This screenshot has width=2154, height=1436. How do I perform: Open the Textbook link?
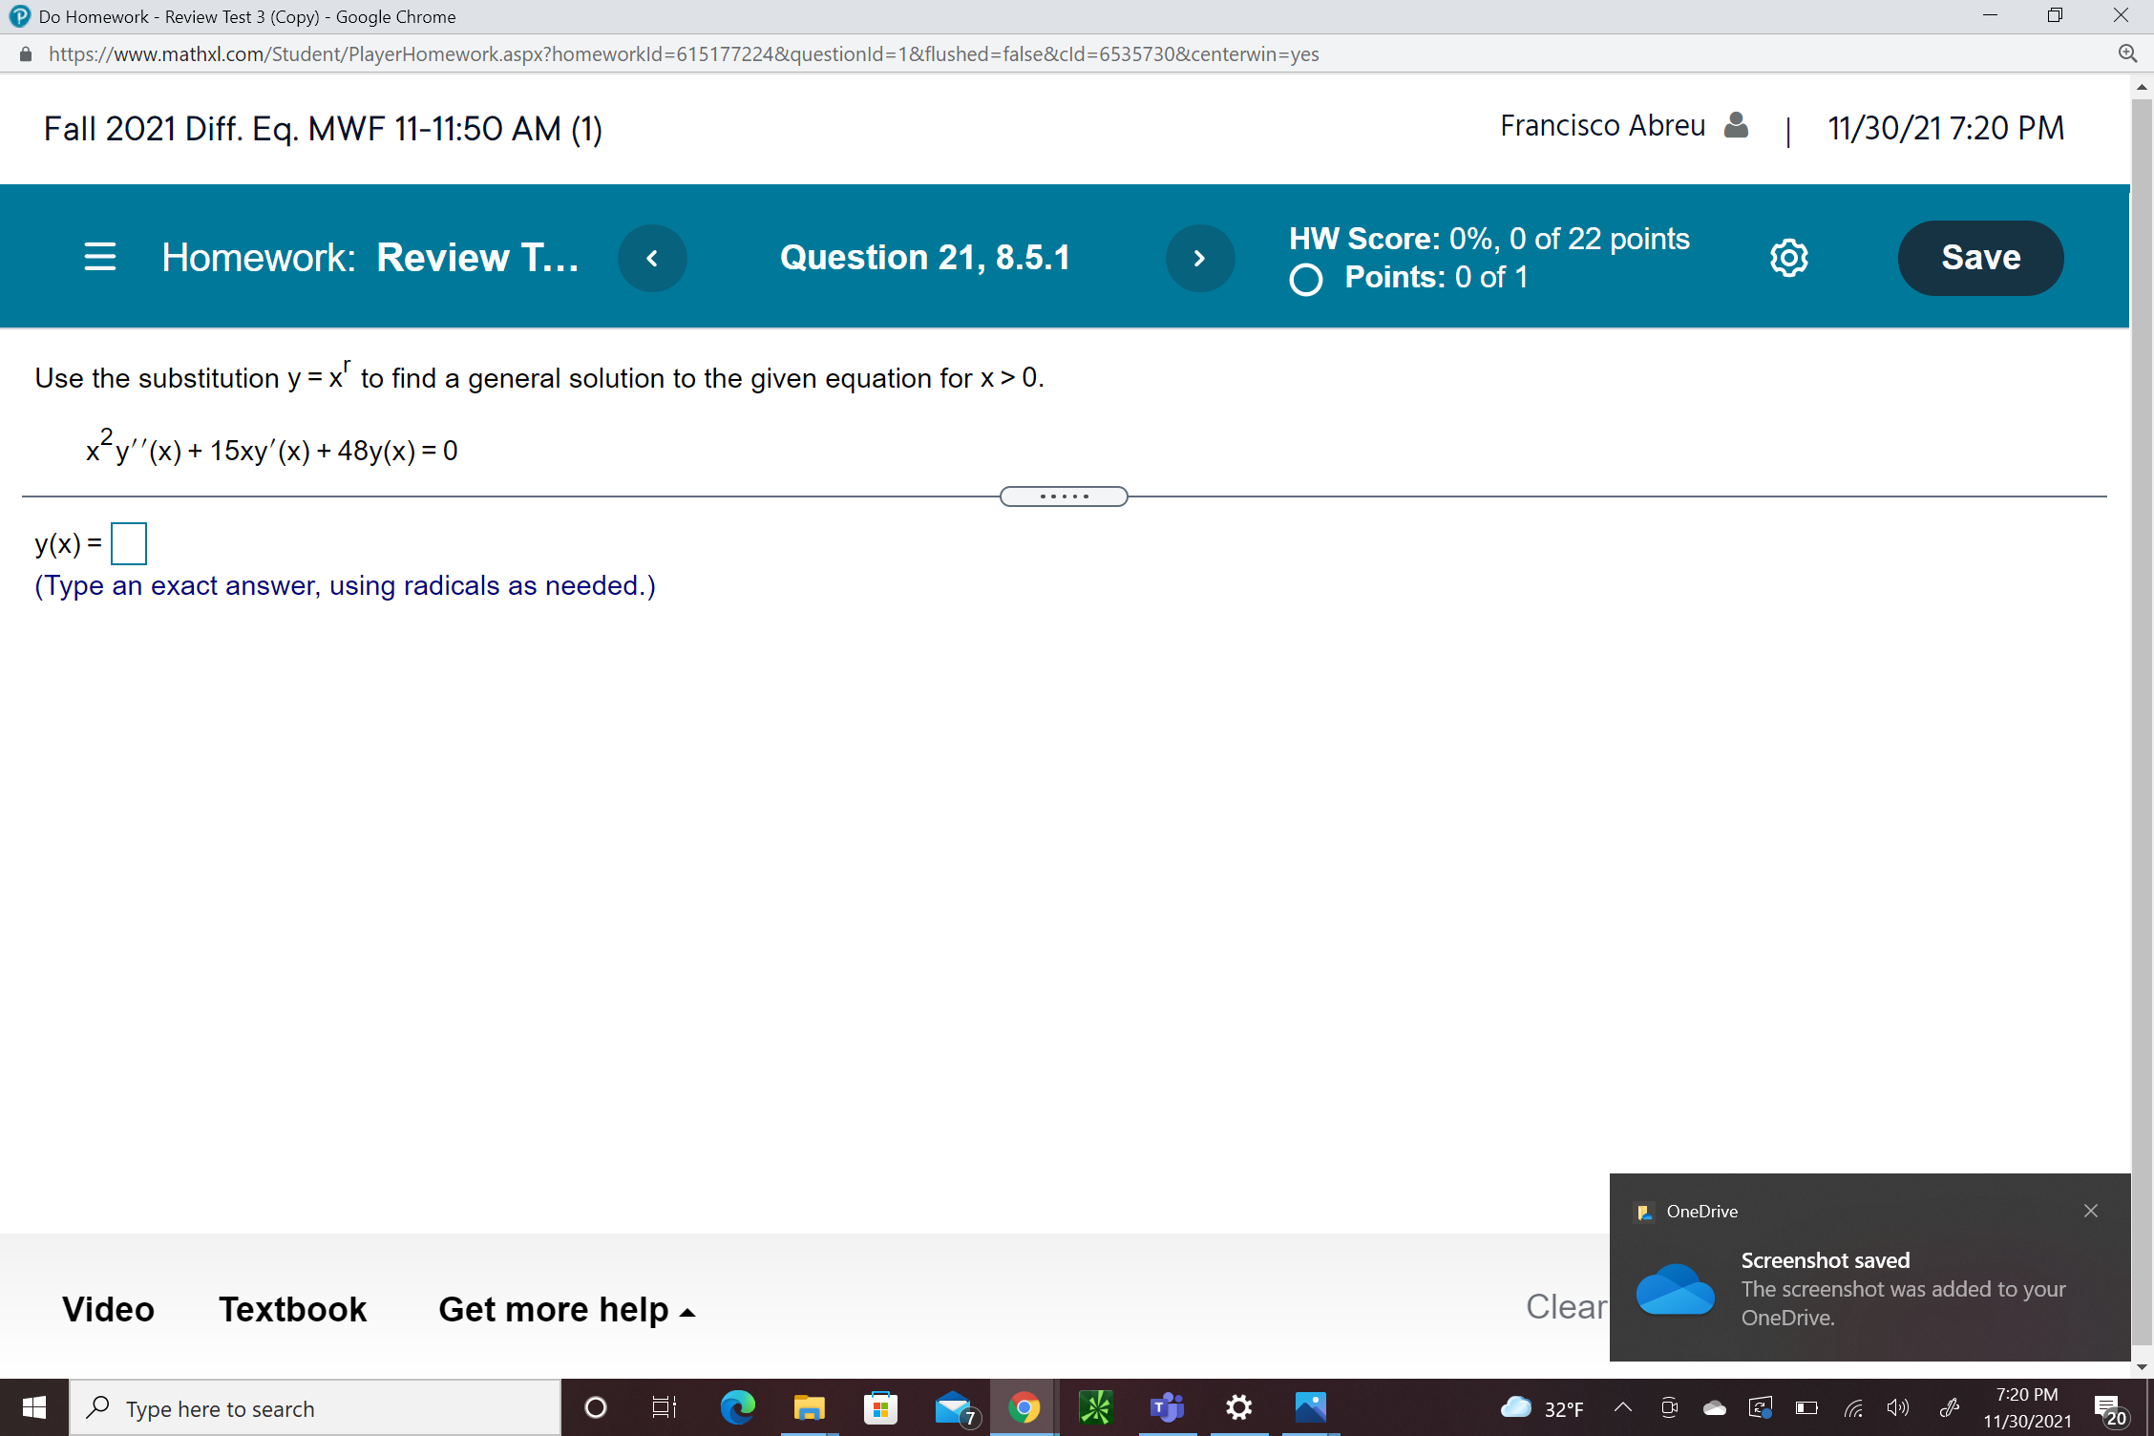click(292, 1309)
